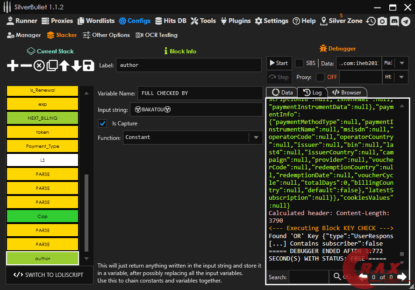Image resolution: width=415 pixels, height=290 pixels.
Task: Expand the data type dropdown beside Data
Action: (402, 63)
